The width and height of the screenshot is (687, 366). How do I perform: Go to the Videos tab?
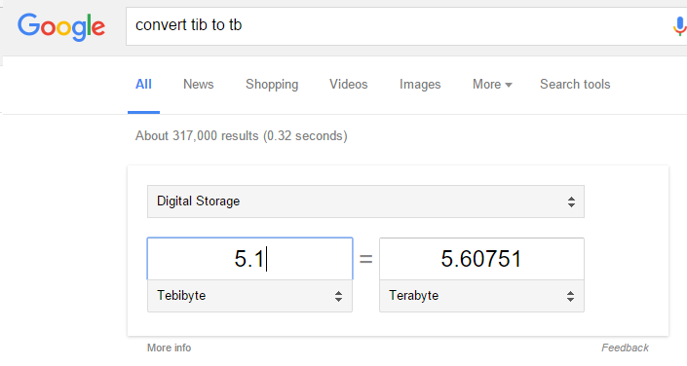click(348, 84)
